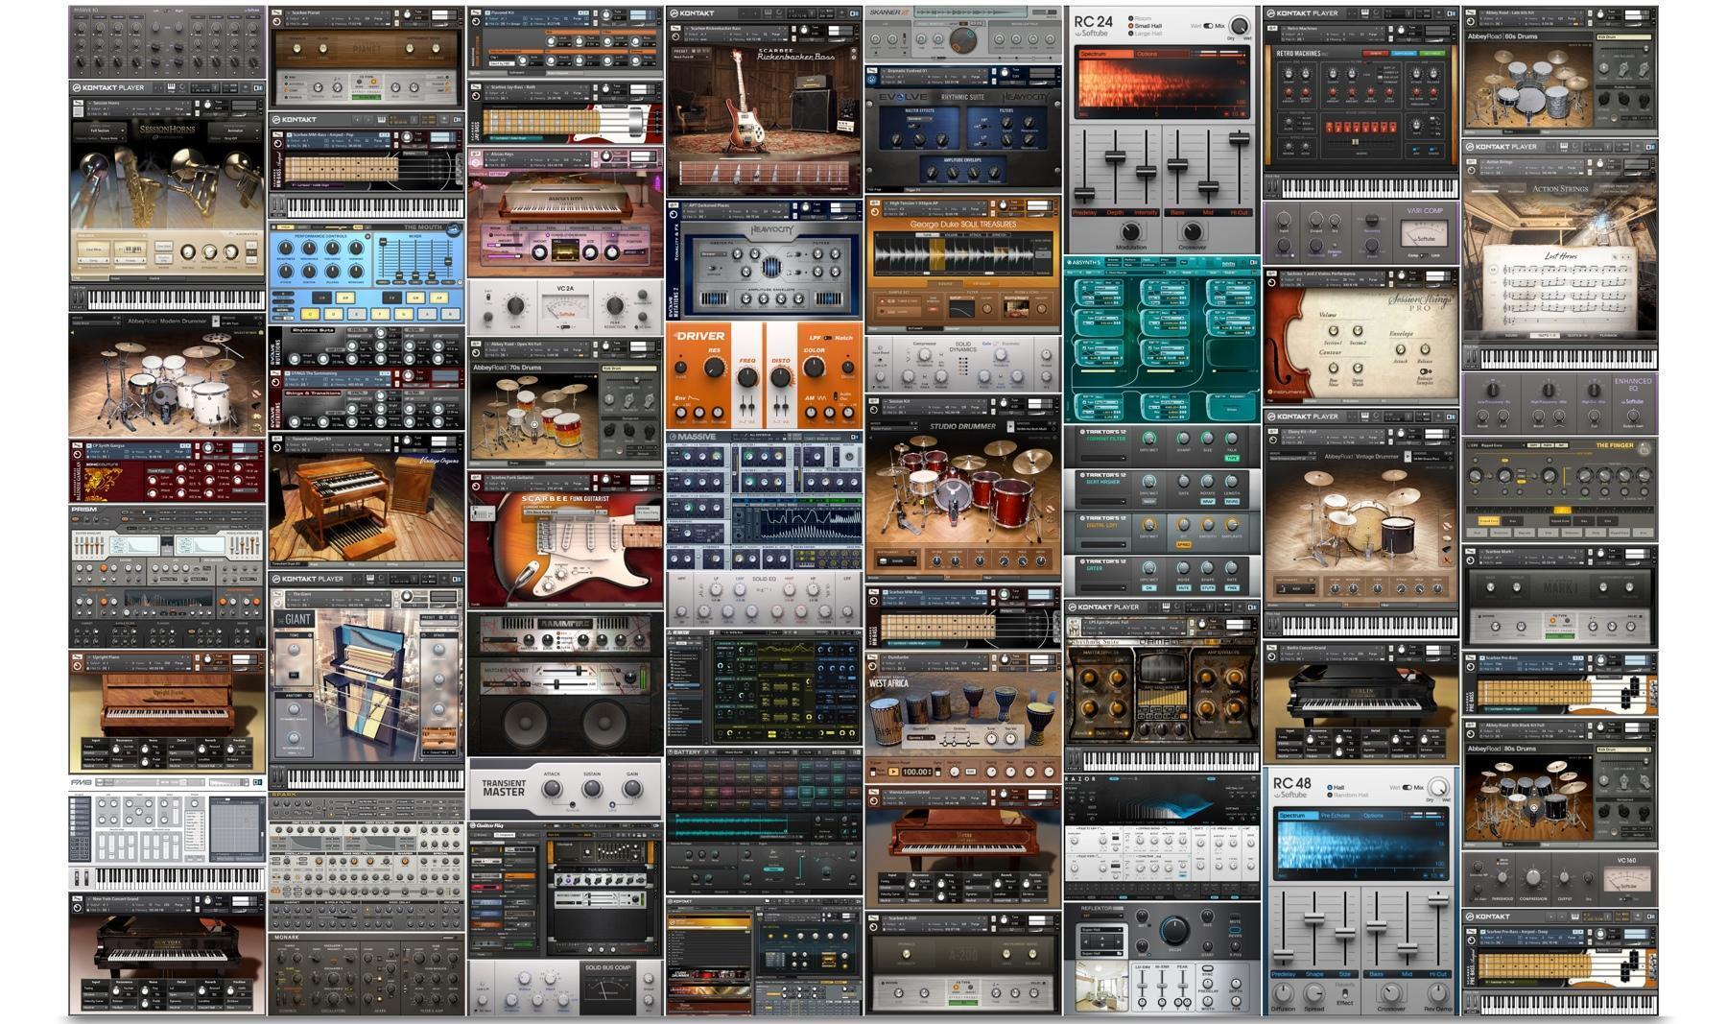1727x1024 pixels.
Task: Click the Massive logo icon in the synth header
Action: [672, 437]
